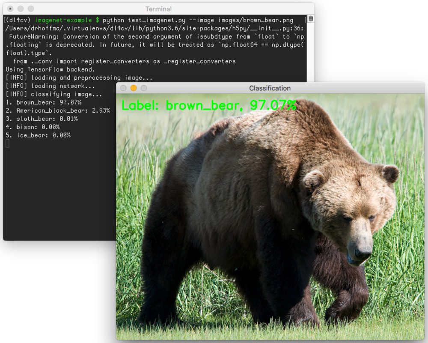Close the Classification window

123,88
